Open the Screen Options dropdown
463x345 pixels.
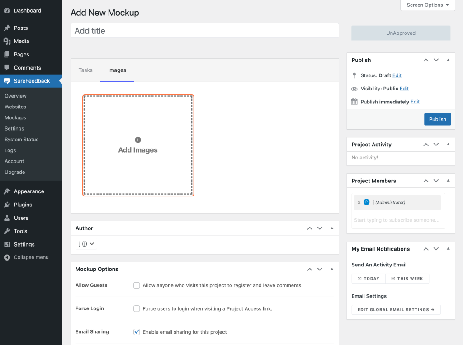pyautogui.click(x=427, y=5)
